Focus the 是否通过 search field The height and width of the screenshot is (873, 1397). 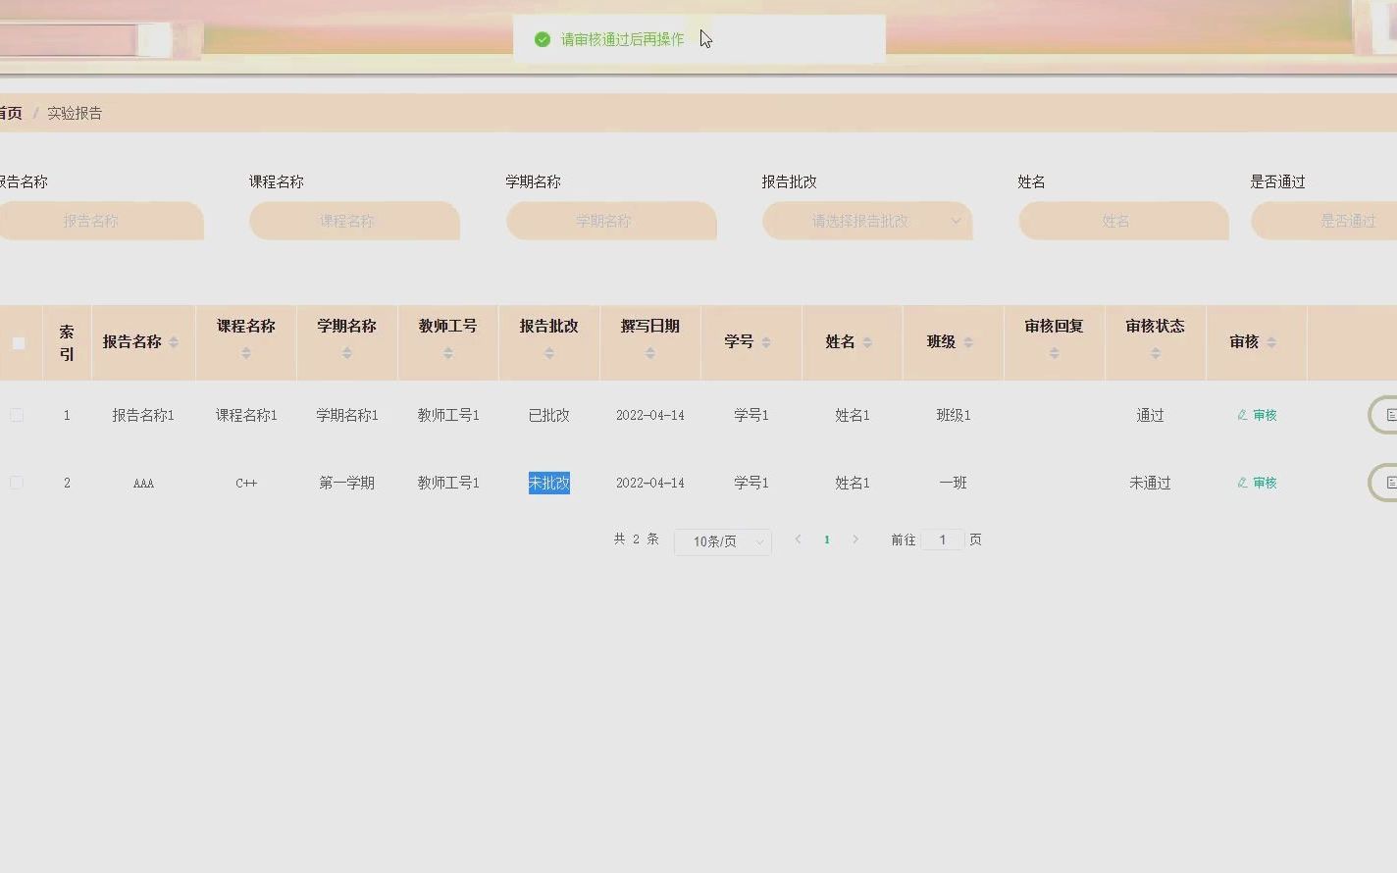[x=1324, y=221]
